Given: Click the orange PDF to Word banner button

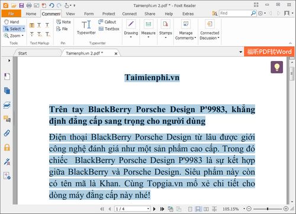Looking at the screenshot, I should [269, 52].
